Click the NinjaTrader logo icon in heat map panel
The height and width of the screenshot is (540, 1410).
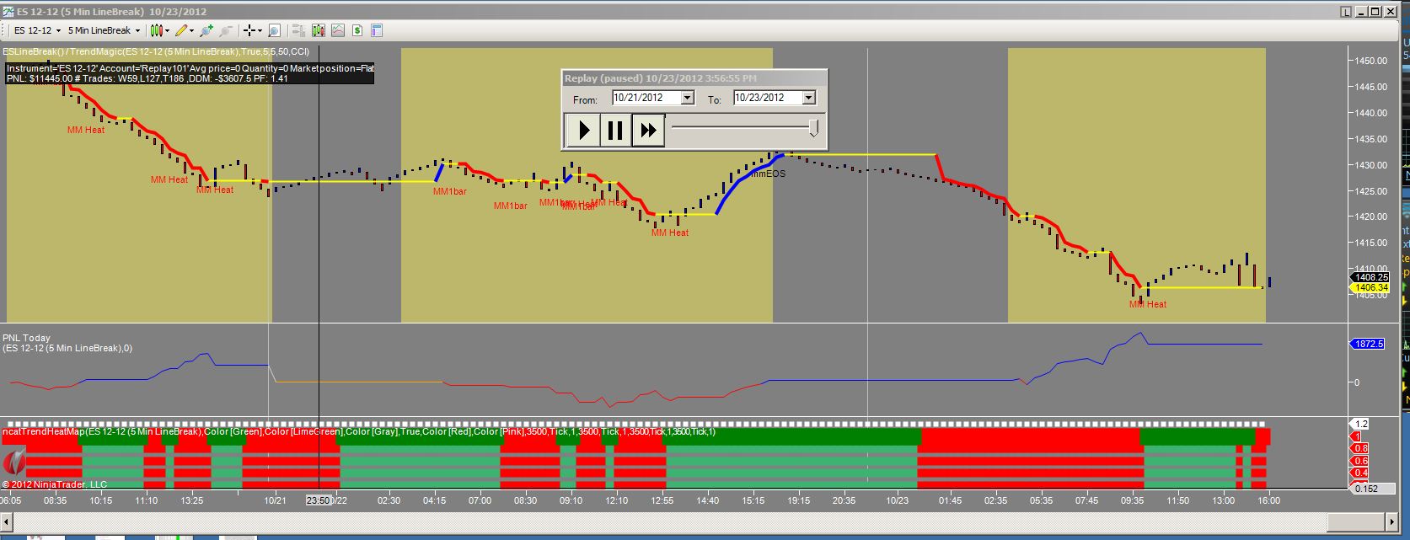13,463
